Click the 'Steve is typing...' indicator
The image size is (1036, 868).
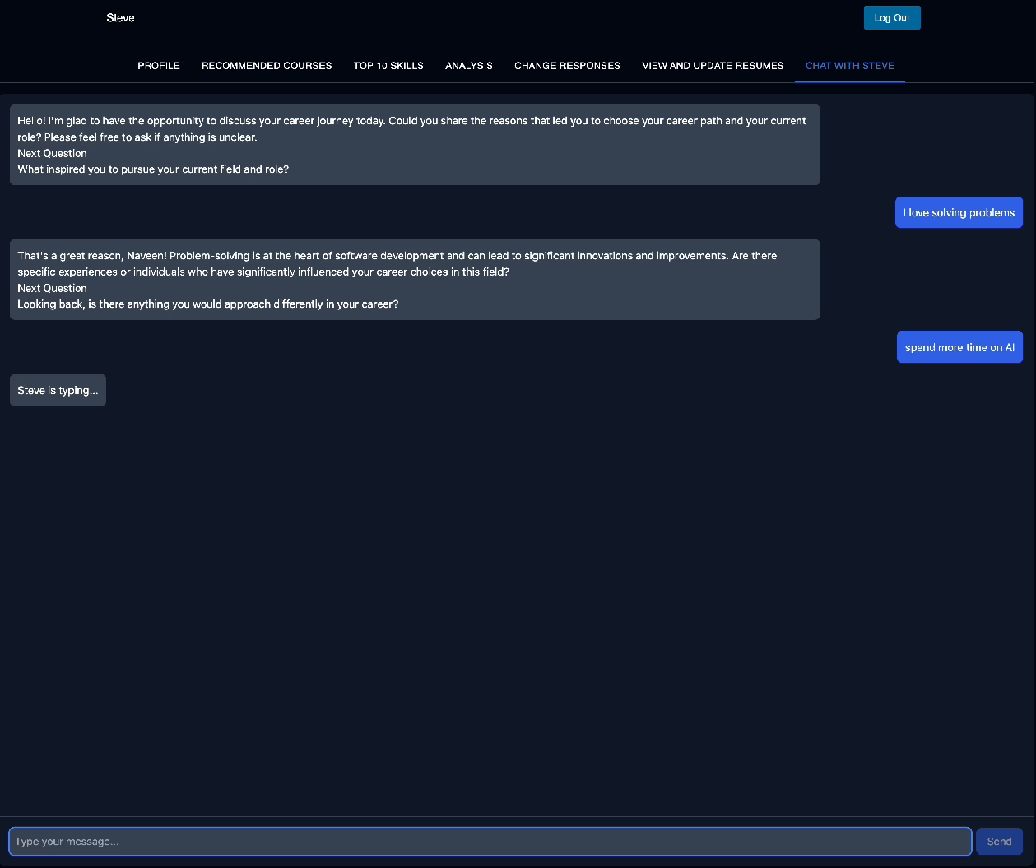(58, 391)
